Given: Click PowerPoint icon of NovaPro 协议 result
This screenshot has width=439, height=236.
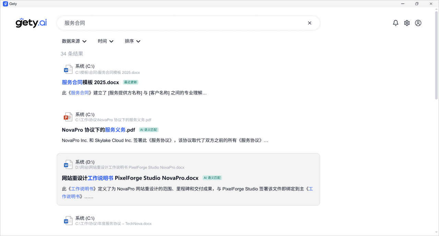Looking at the screenshot, I should click(x=68, y=117).
